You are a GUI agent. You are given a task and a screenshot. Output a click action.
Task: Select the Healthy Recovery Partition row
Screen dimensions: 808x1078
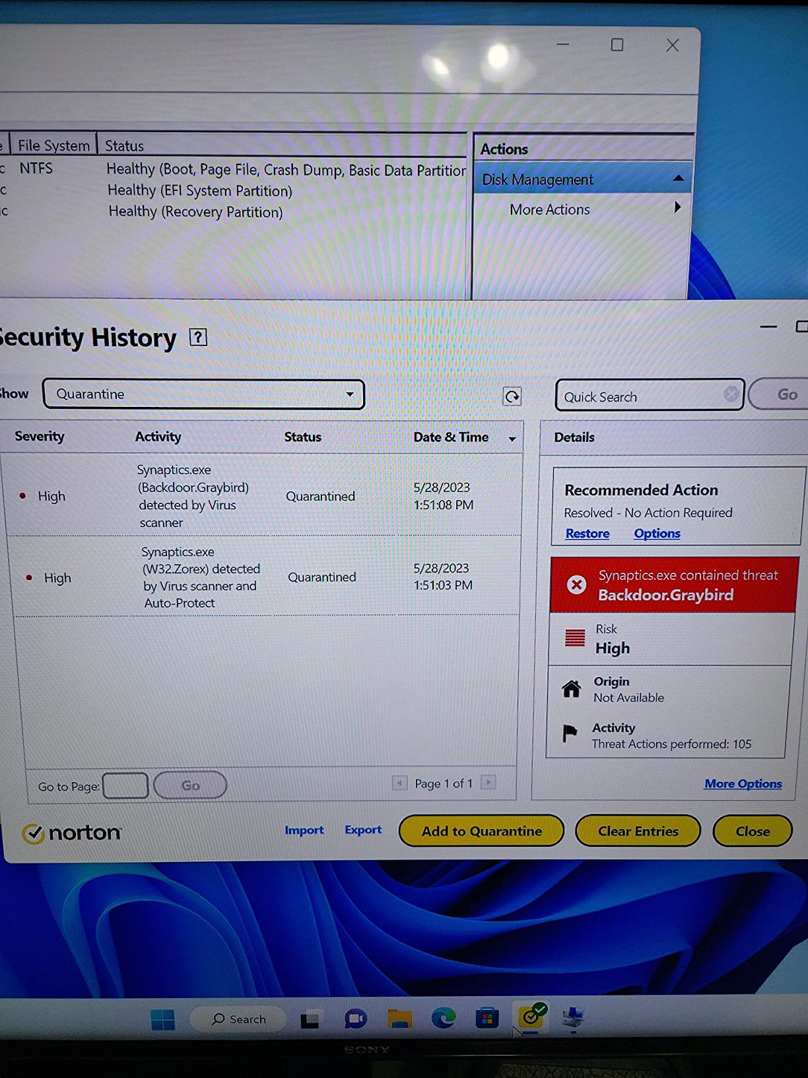[234, 211]
